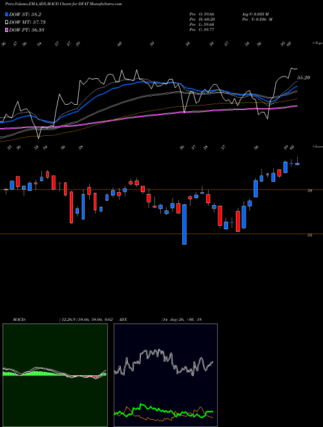Click the blue DOW ST legend swatch
Screen dimensions: 323x427
coord(6,15)
